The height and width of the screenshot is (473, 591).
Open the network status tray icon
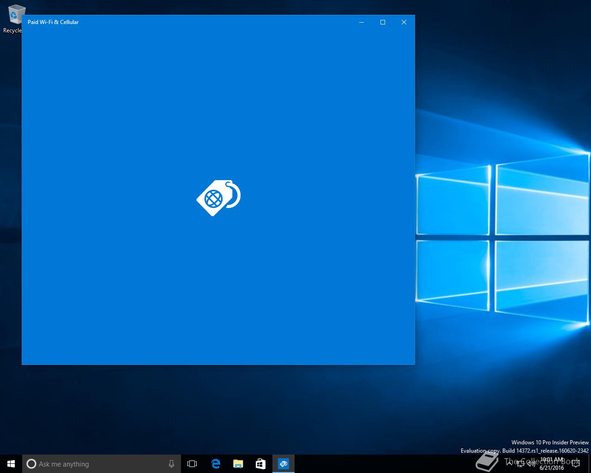[x=520, y=464]
